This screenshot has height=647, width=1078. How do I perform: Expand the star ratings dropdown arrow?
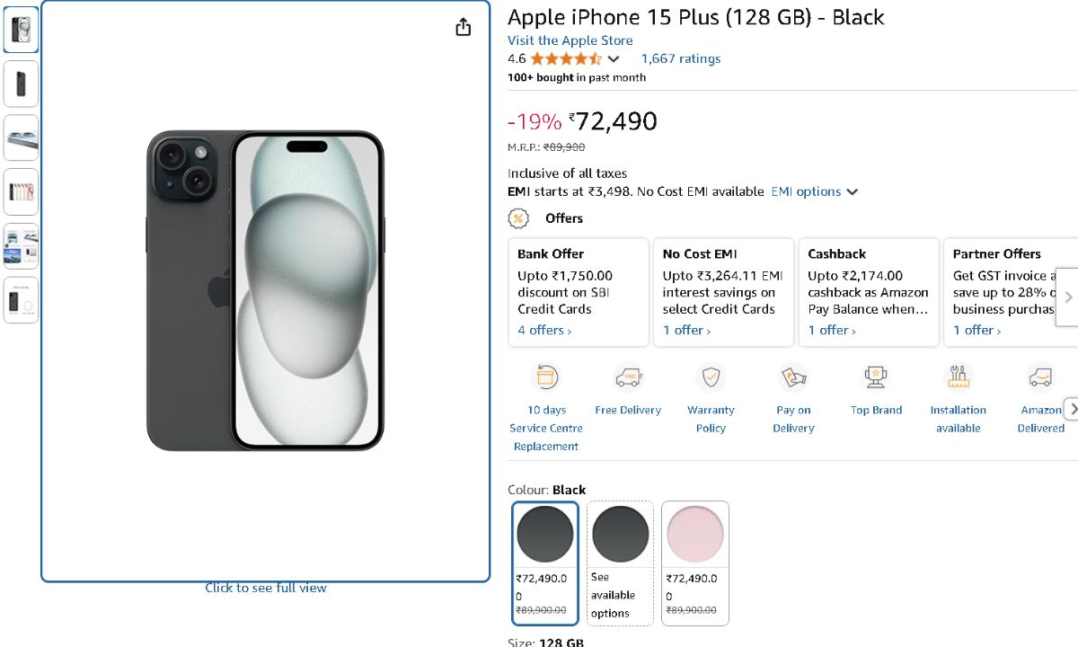pos(614,59)
